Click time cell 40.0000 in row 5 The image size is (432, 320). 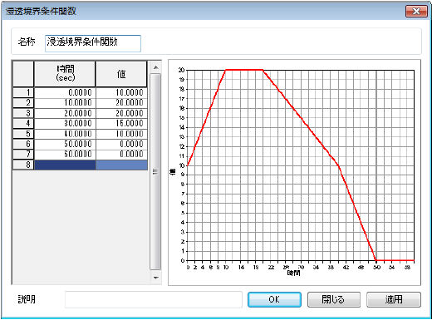65,134
